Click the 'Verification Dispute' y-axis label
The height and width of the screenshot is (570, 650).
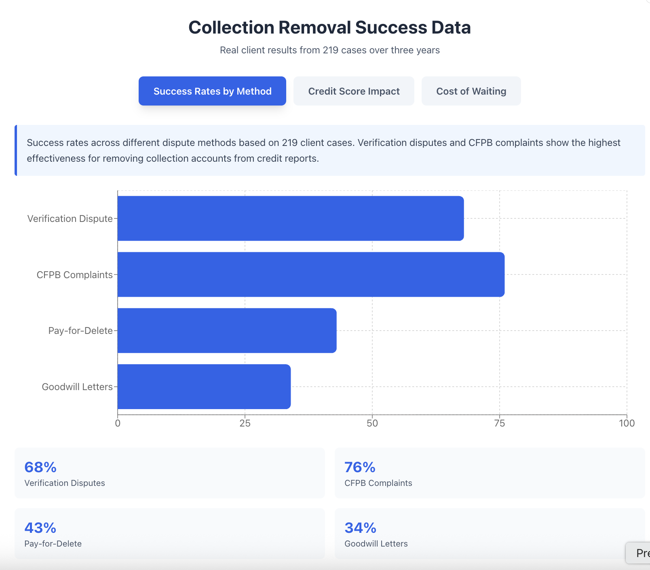[70, 219]
